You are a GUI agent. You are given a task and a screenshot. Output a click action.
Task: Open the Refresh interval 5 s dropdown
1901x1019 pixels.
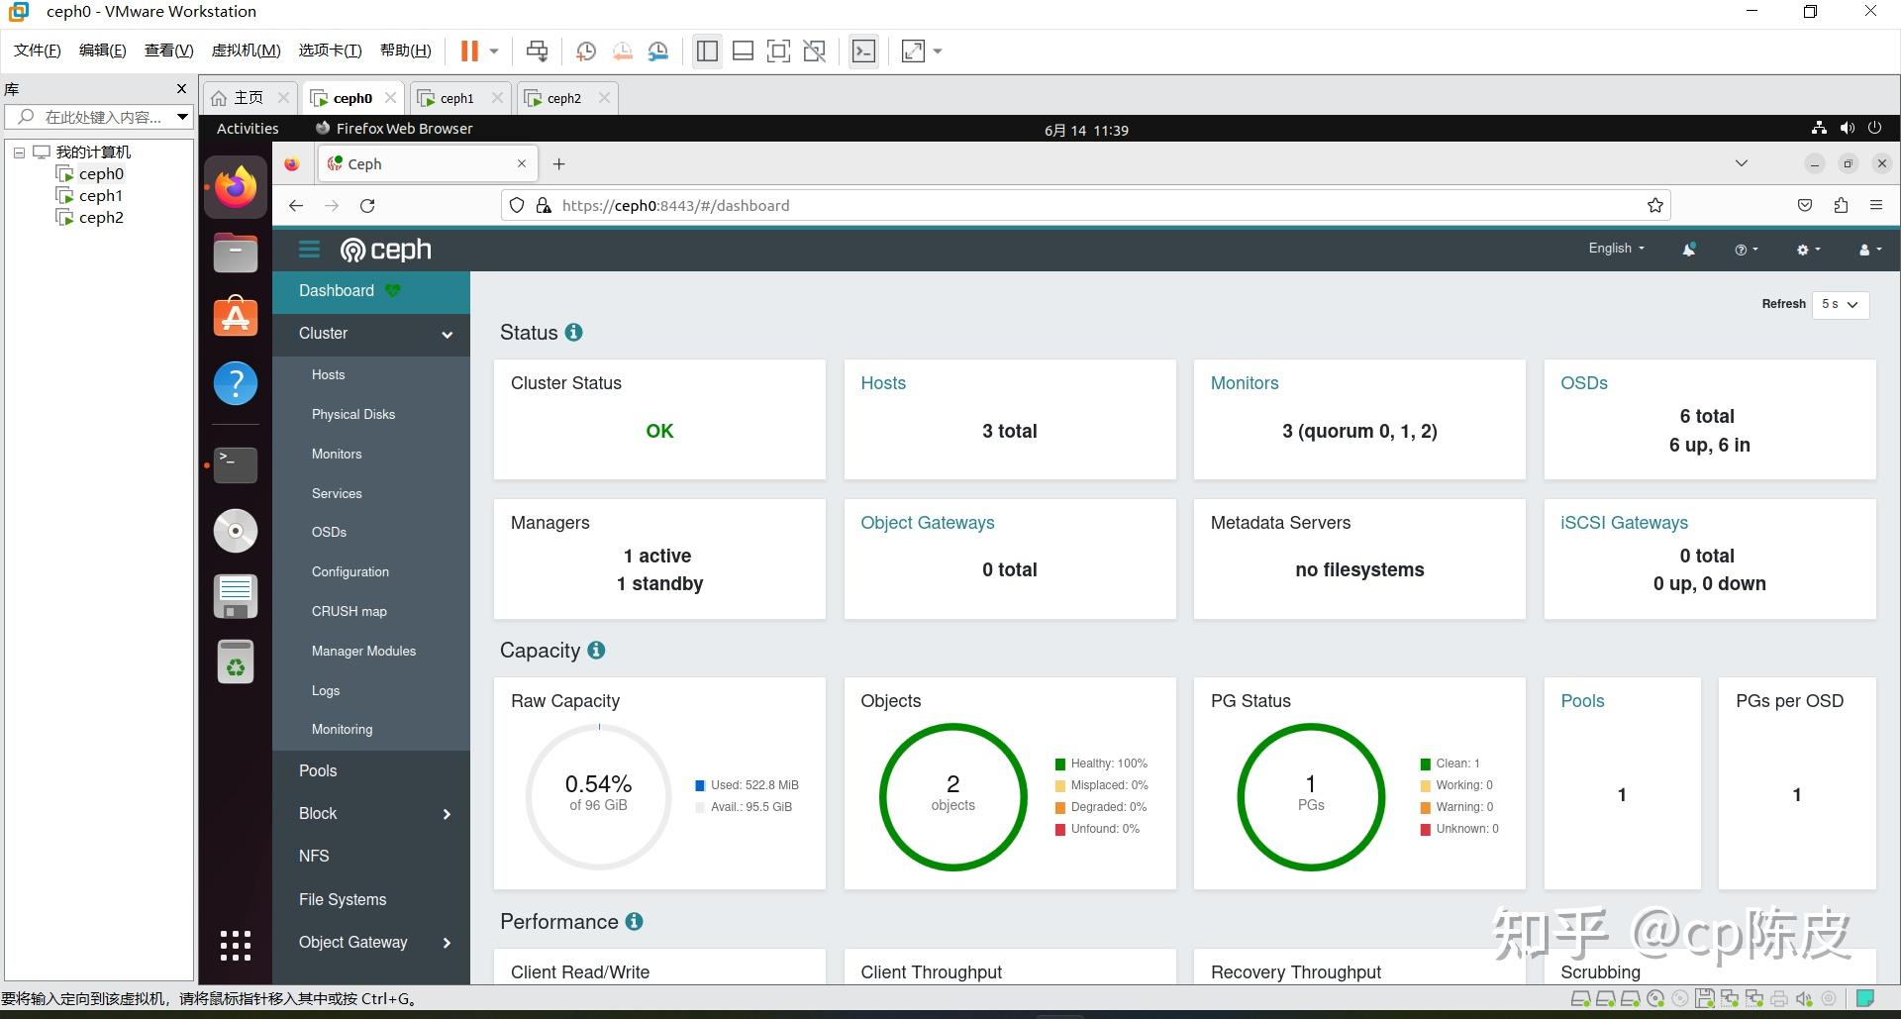1840,304
